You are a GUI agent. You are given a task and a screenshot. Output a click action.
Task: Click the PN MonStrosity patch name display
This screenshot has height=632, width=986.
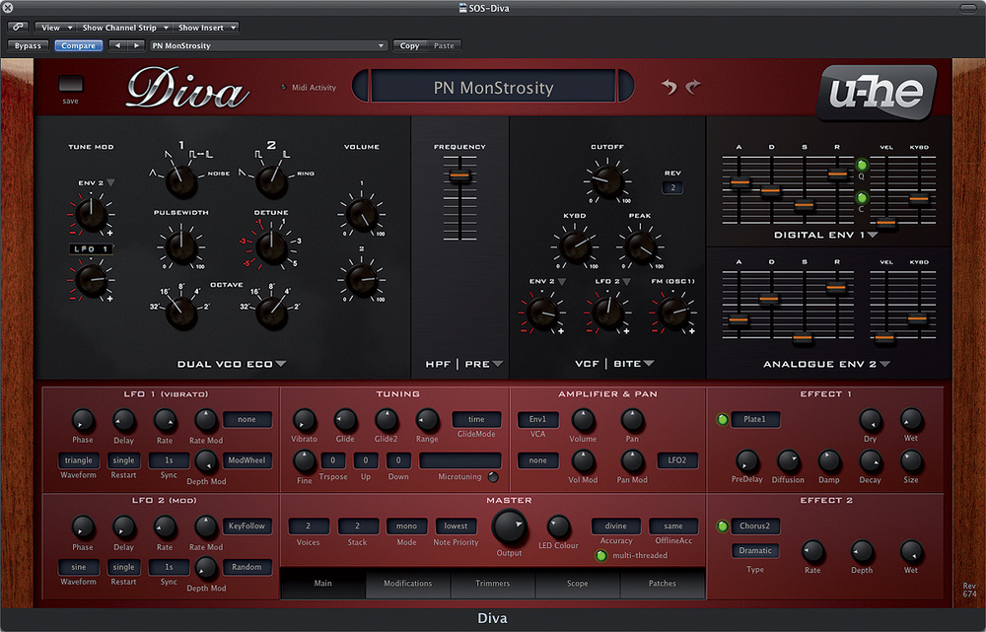[x=493, y=86]
